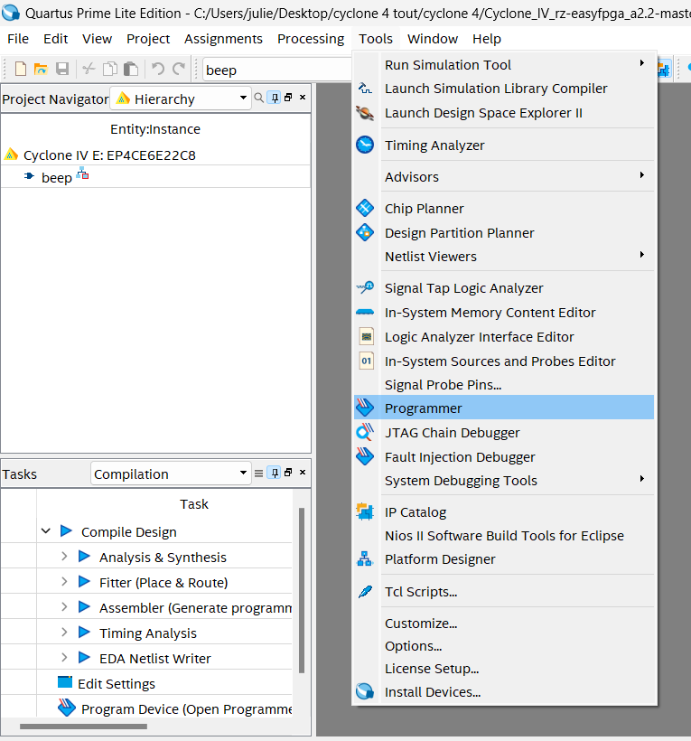The image size is (691, 741).
Task: Click Edit Settings in the Tasks list
Action: pos(116,683)
